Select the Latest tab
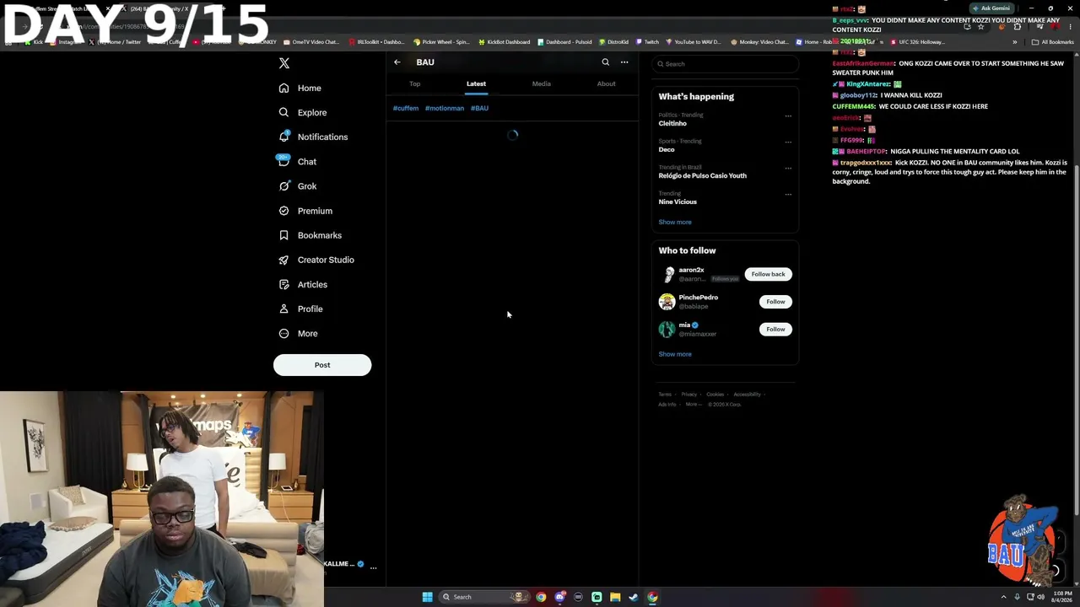Image resolution: width=1080 pixels, height=607 pixels. [x=476, y=83]
